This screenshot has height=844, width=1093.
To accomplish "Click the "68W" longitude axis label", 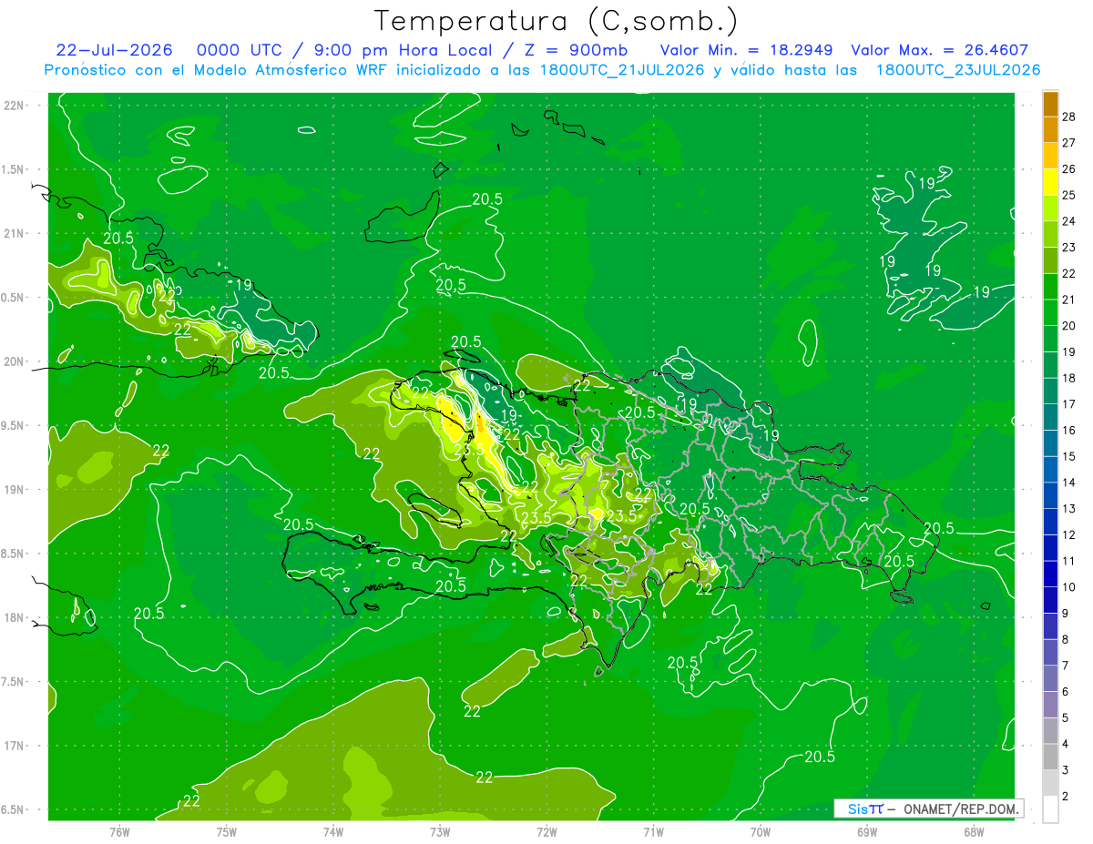I will coord(974,831).
